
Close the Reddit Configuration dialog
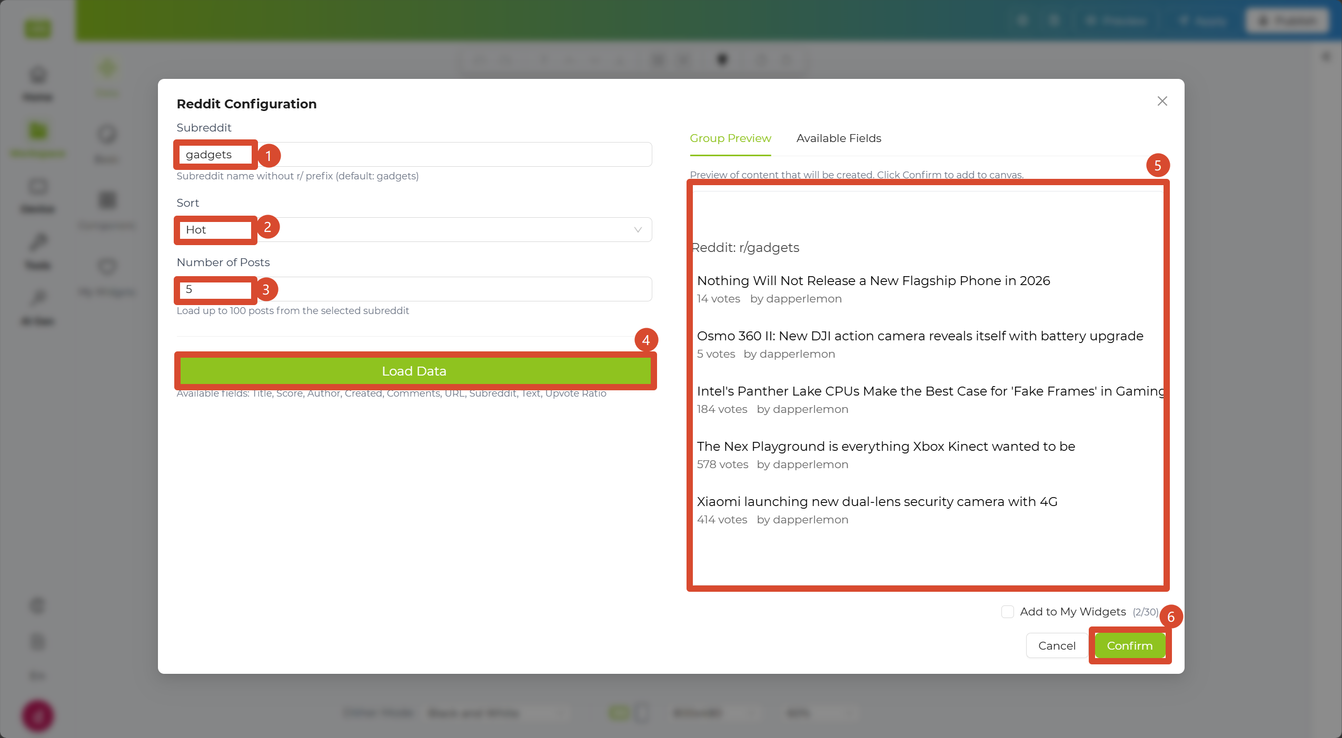1162,101
